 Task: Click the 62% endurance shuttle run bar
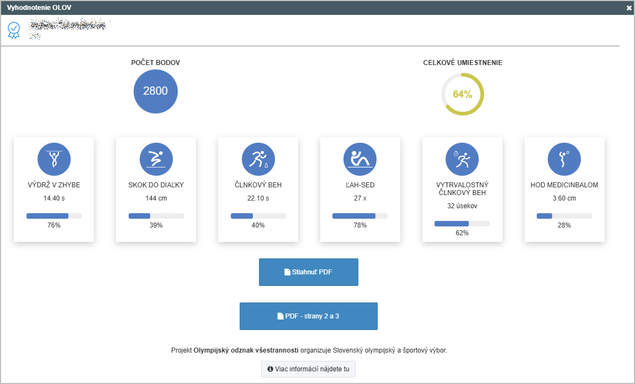tap(462, 224)
